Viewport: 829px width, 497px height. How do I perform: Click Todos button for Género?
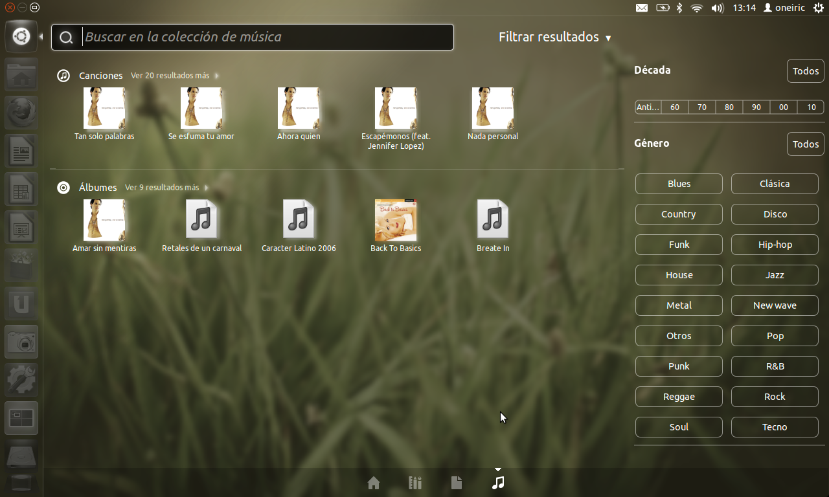pos(806,144)
